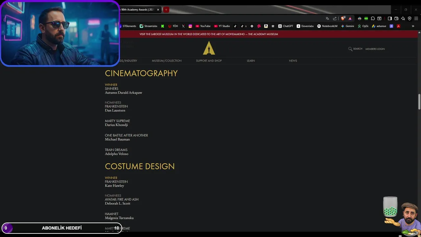The height and width of the screenshot is (237, 421).
Task: Click the page vertical scrollbar thumb
Action: pyautogui.click(x=419, y=102)
